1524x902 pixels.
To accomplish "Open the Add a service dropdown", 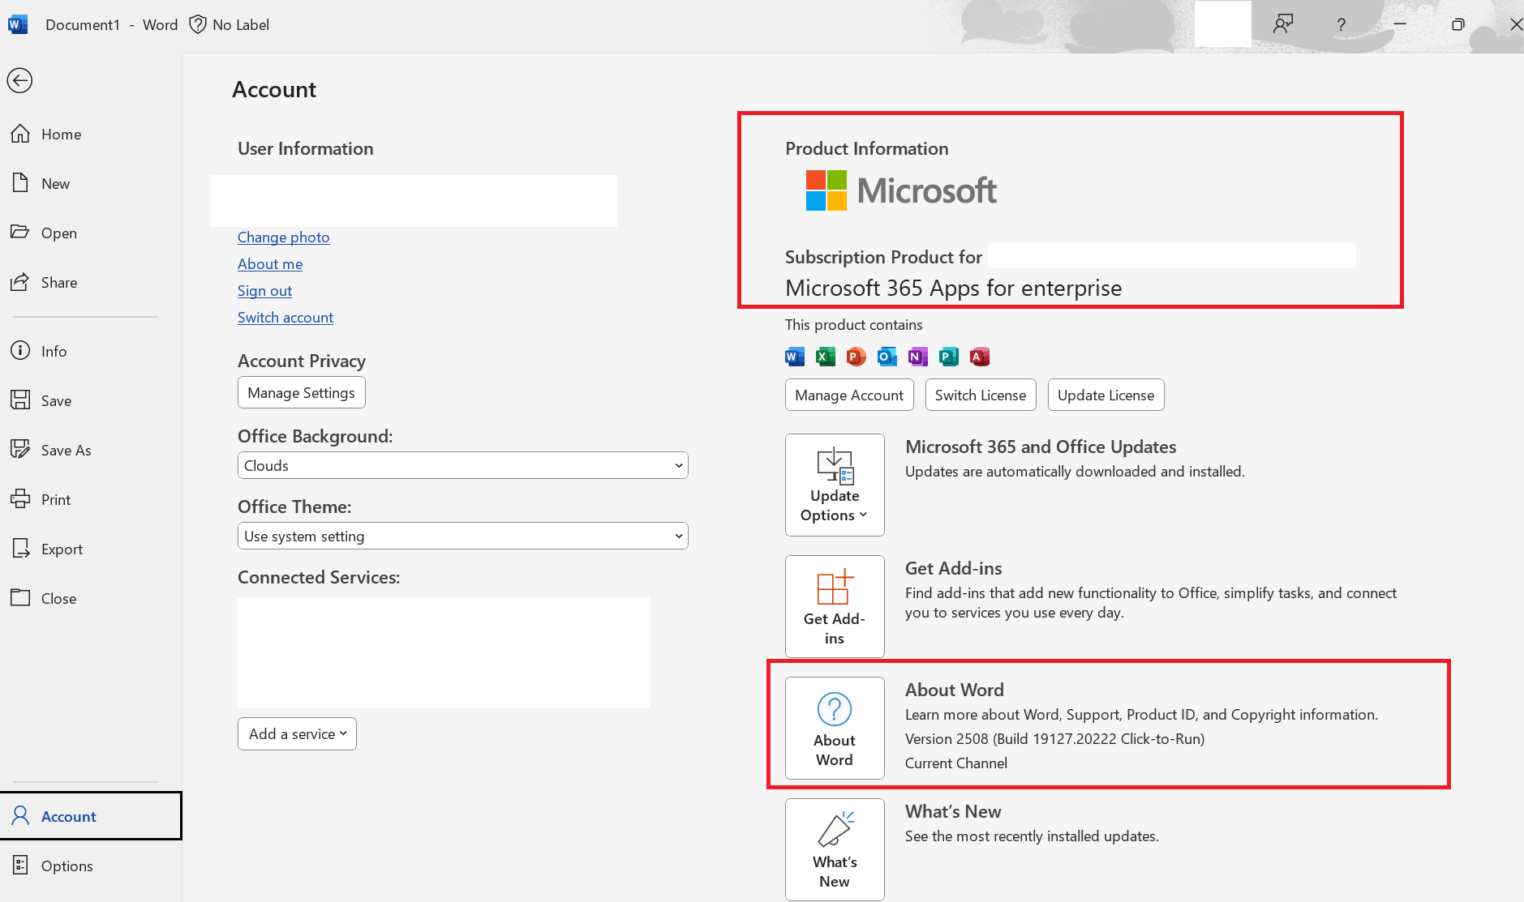I will [x=297, y=733].
